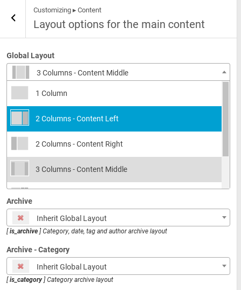Choose 2 Columns - Content Left option
The width and height of the screenshot is (241, 290).
coord(114,119)
